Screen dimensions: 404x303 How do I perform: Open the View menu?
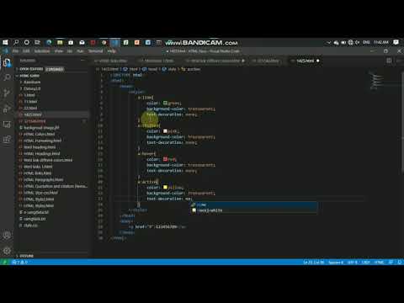[59, 51]
